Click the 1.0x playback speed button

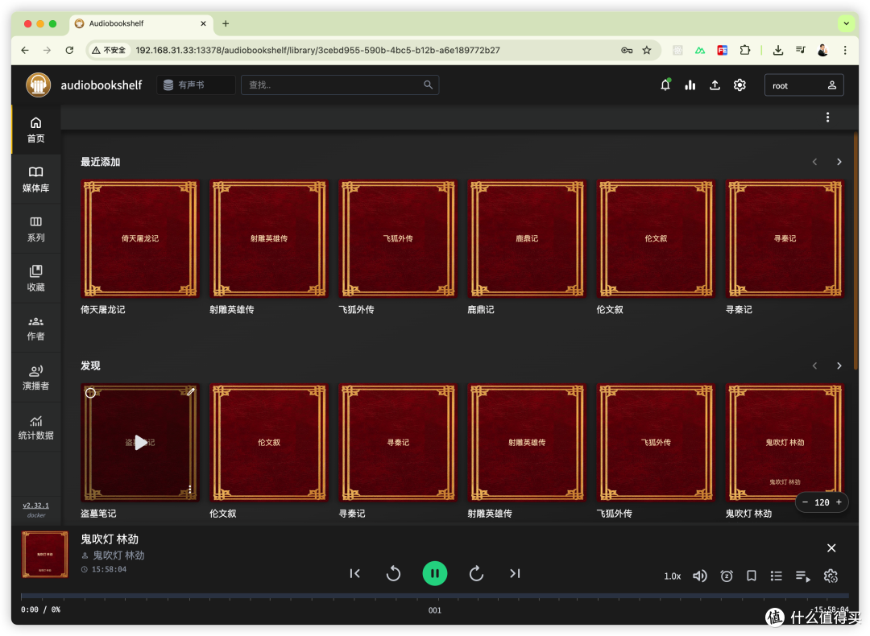click(x=673, y=576)
